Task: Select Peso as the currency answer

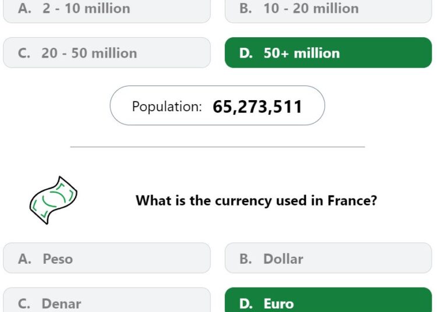Action: click(x=107, y=258)
